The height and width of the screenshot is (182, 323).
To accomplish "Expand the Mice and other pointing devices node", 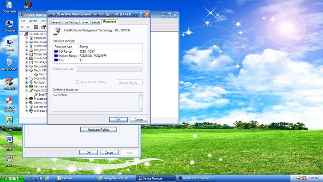I will [26, 79].
